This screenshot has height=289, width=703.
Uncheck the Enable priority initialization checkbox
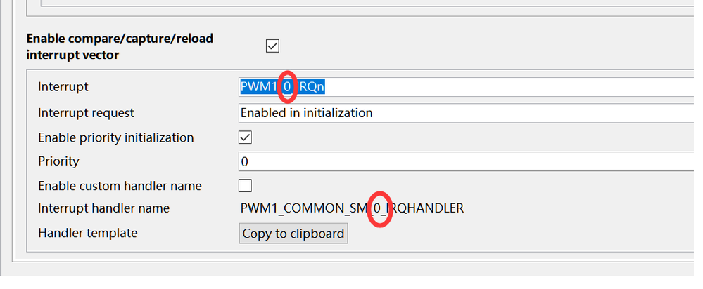click(x=246, y=137)
